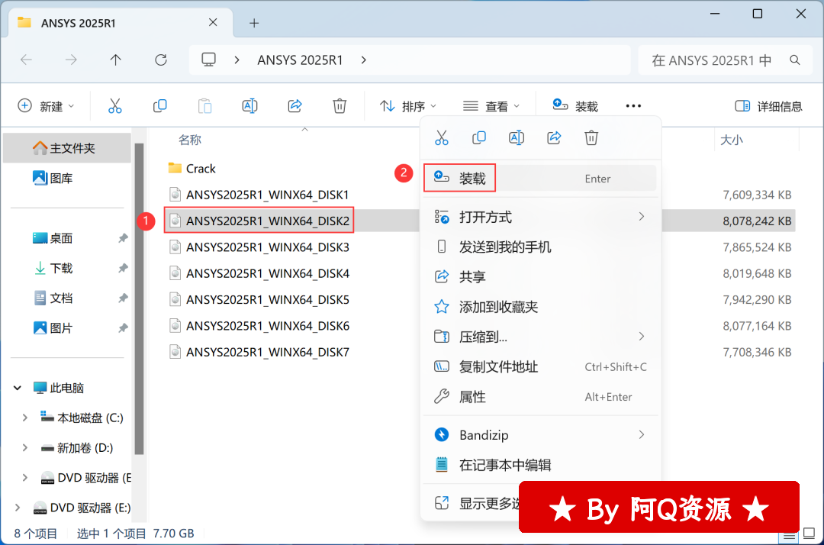Click the pin icon next to 桌面
This screenshot has height=545, width=824.
123,238
